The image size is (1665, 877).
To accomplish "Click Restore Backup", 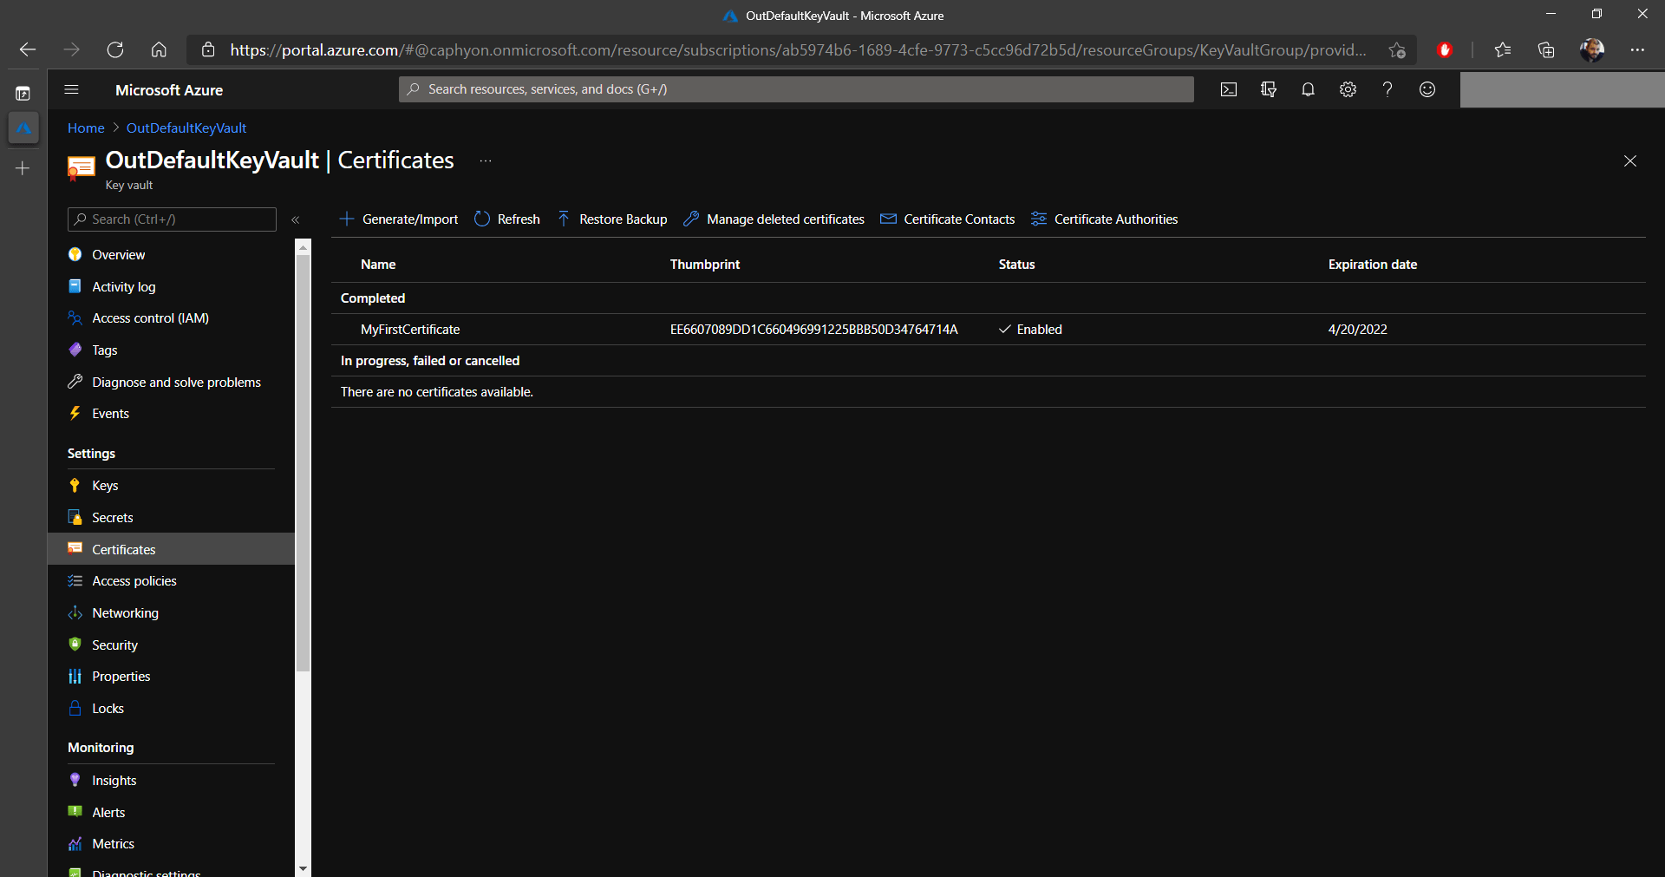I will [612, 219].
